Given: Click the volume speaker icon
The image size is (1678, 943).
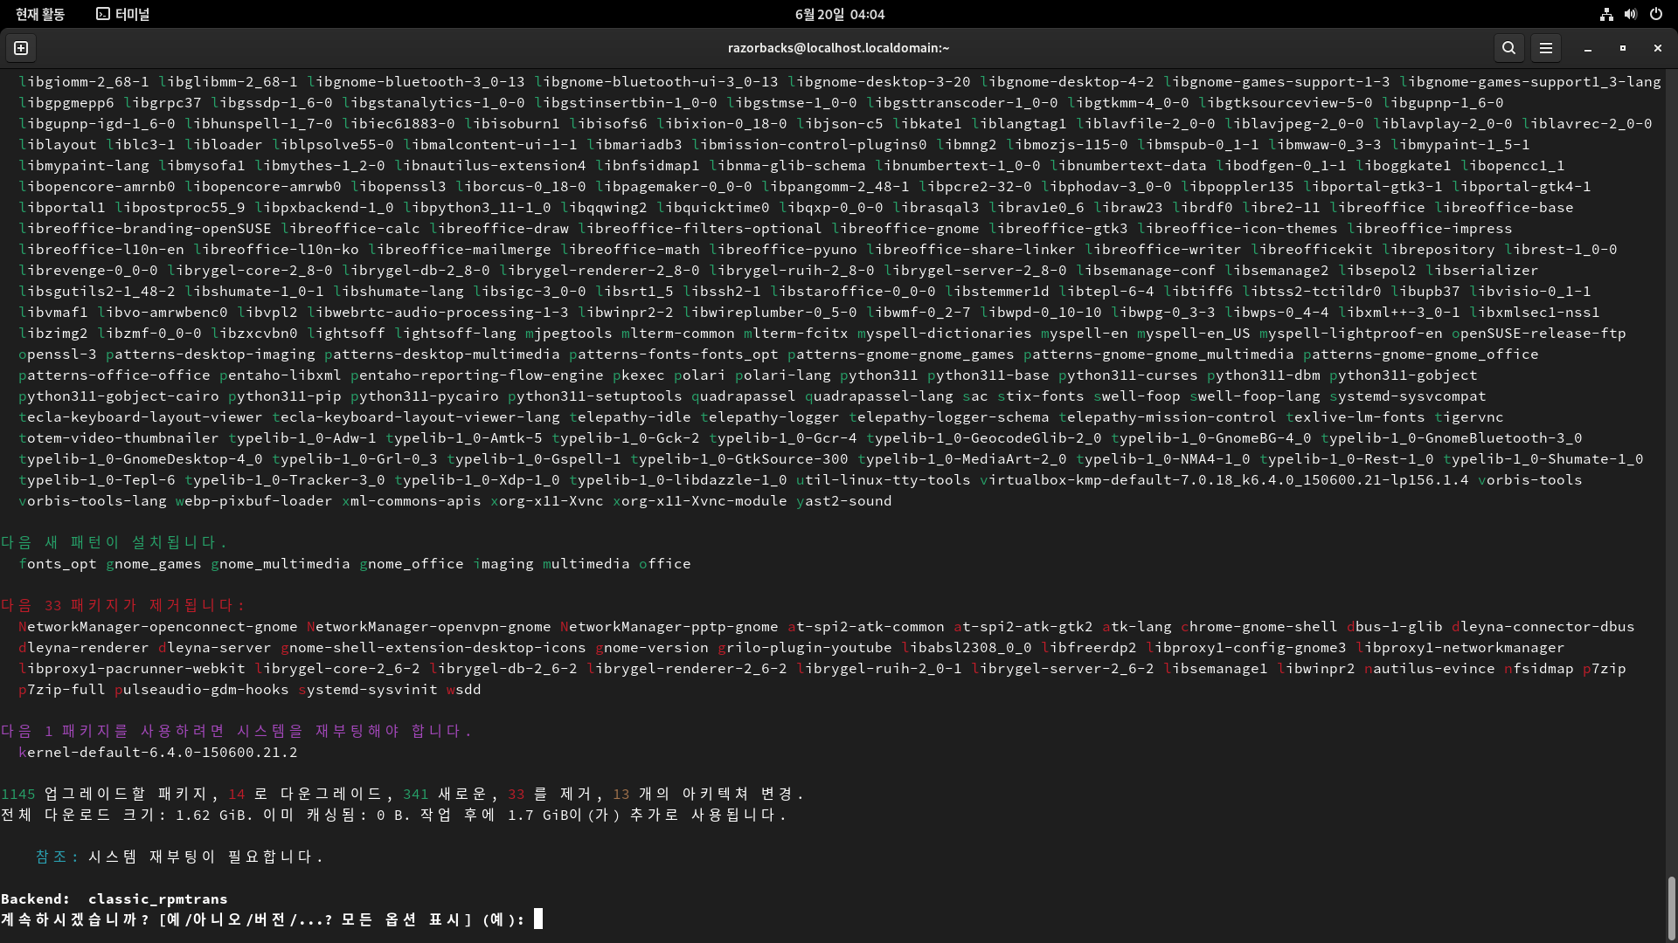Looking at the screenshot, I should pos(1631,14).
